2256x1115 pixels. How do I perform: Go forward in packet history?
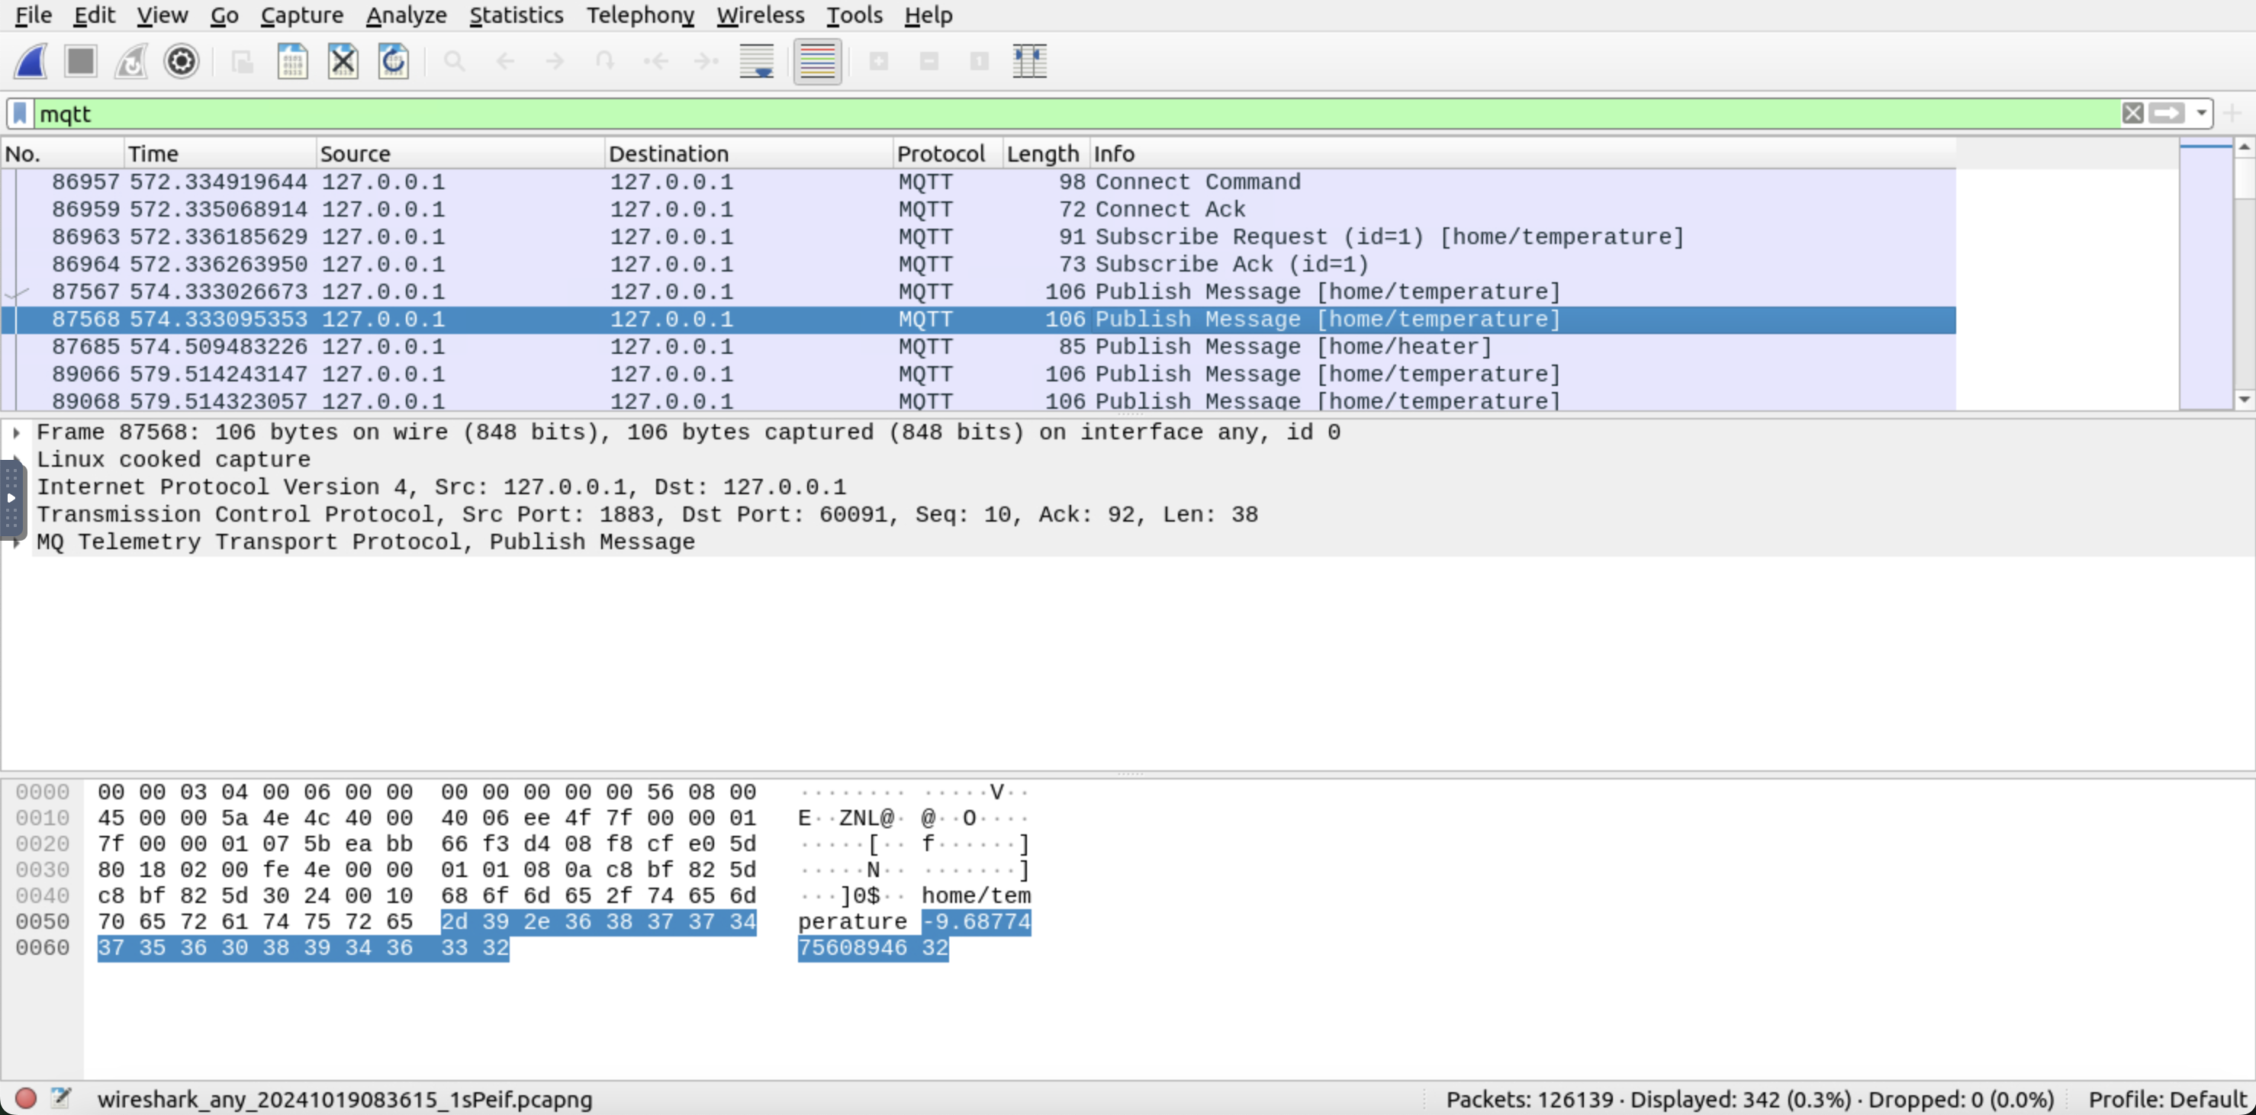[555, 61]
